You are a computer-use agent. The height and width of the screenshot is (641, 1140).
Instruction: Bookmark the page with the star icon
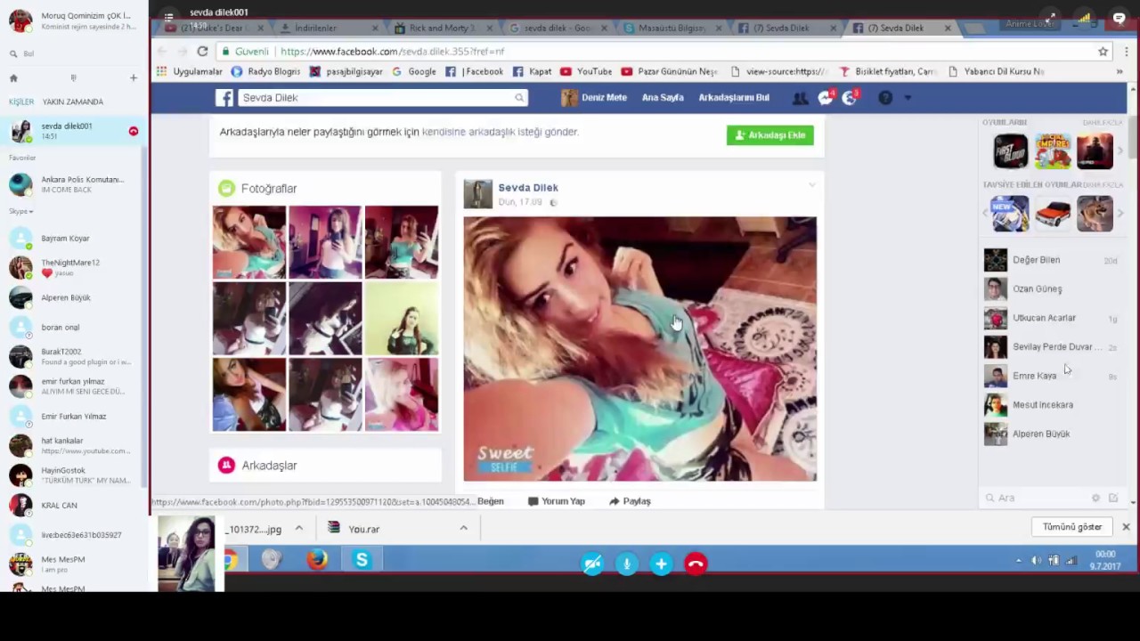(x=1103, y=52)
